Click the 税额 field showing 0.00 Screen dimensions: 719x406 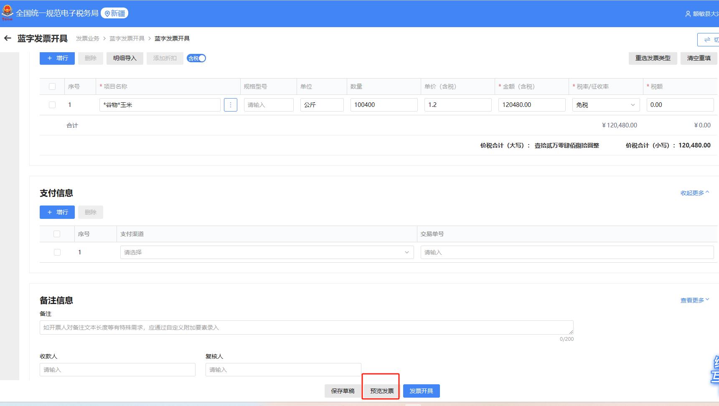coord(680,105)
